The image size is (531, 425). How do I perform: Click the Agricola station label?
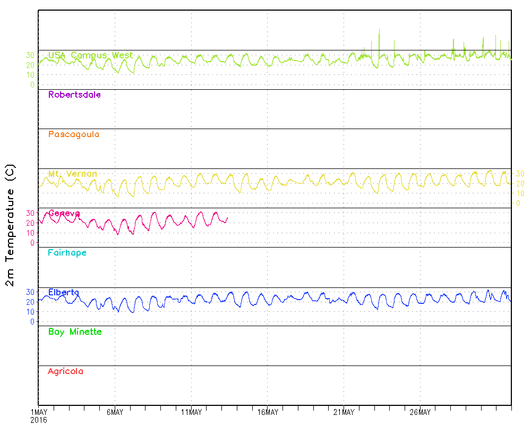pos(65,371)
